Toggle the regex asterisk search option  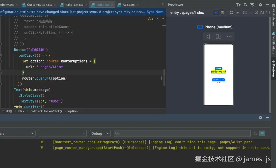(x=262, y=133)
